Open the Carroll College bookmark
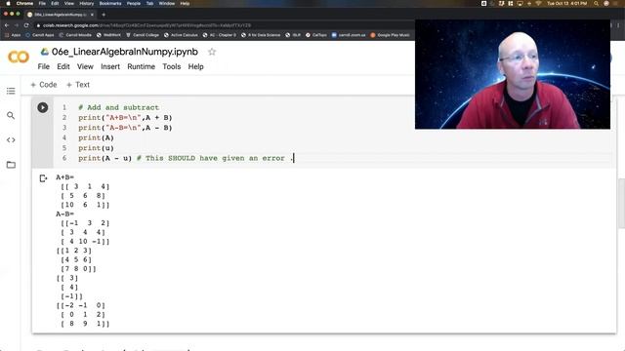The image size is (625, 351). click(x=143, y=35)
